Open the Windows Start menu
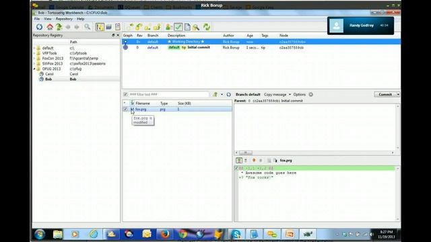Image resolution: width=431 pixels, height=242 pixels. (40, 235)
